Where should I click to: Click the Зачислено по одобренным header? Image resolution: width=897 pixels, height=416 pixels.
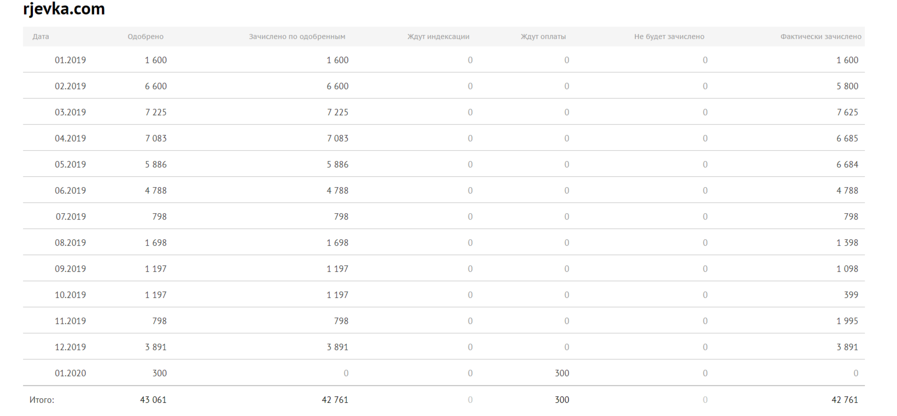[297, 36]
